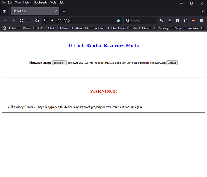This screenshot has width=207, height=177.
Task: Open the Downloads panel icon
Action: pyautogui.click(x=169, y=21)
